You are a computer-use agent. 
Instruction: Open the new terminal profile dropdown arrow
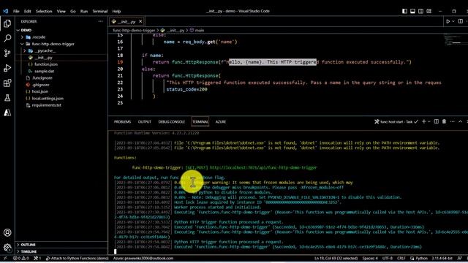pos(429,121)
